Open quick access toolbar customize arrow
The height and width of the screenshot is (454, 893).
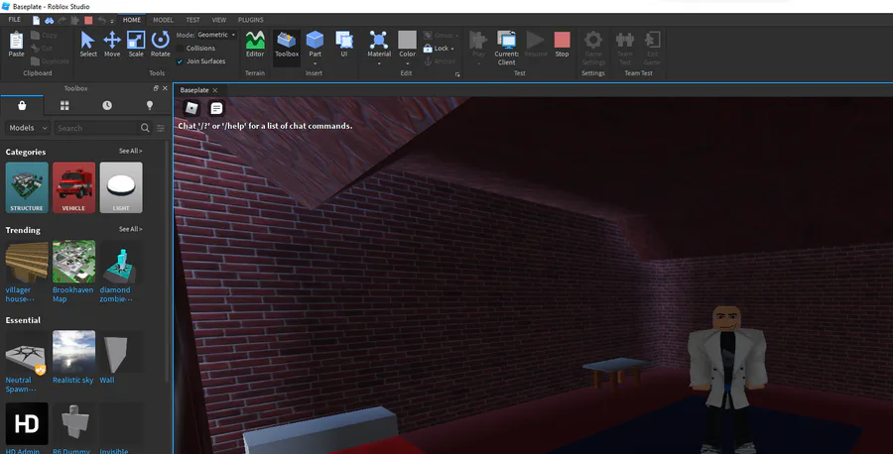click(x=112, y=21)
